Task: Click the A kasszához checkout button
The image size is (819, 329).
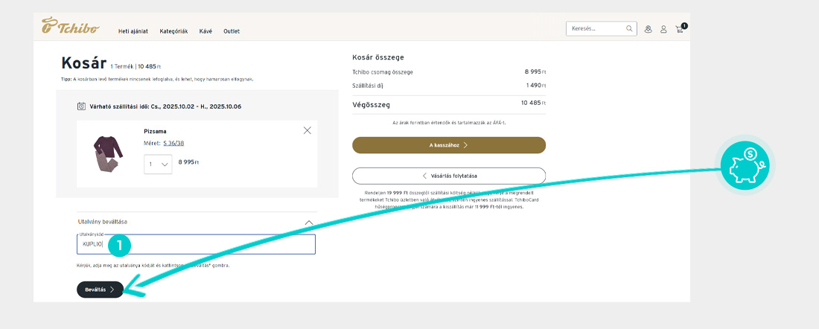Action: 448,145
